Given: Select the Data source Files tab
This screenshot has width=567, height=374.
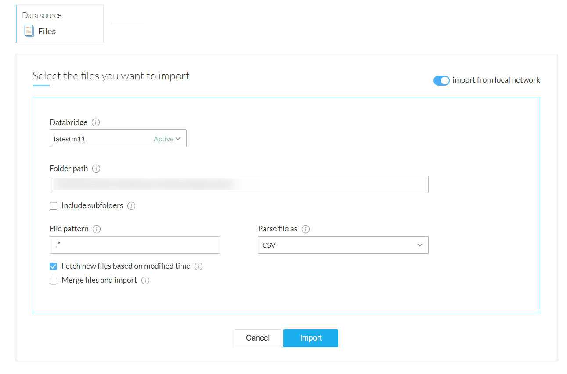Looking at the screenshot, I should [60, 24].
